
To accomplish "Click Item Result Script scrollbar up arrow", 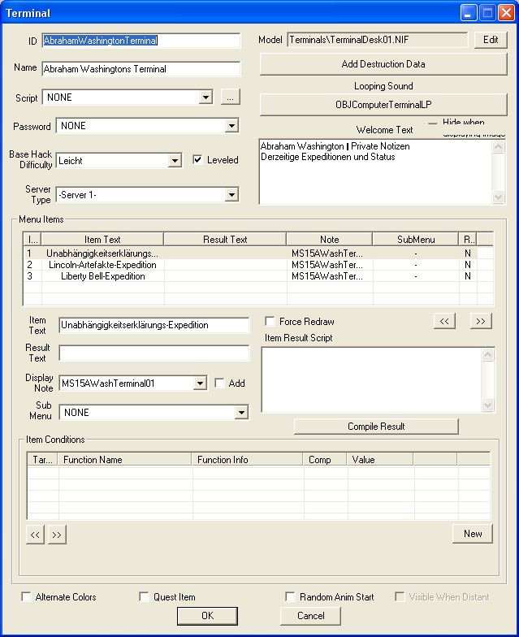I will click(487, 355).
